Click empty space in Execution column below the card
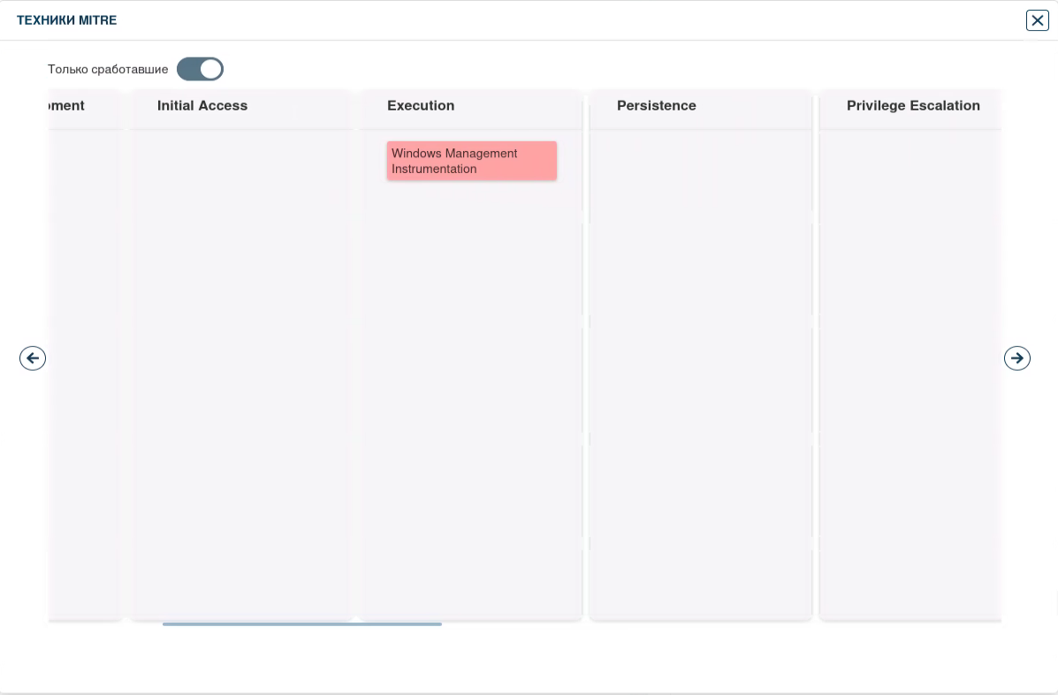1058x695 pixels. pos(471,397)
